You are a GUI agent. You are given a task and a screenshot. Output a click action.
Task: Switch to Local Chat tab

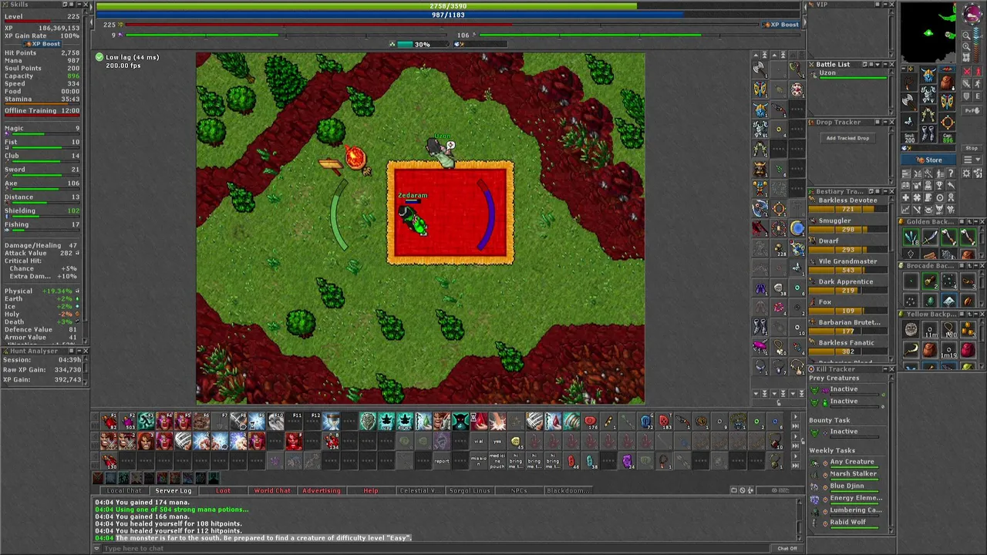124,490
